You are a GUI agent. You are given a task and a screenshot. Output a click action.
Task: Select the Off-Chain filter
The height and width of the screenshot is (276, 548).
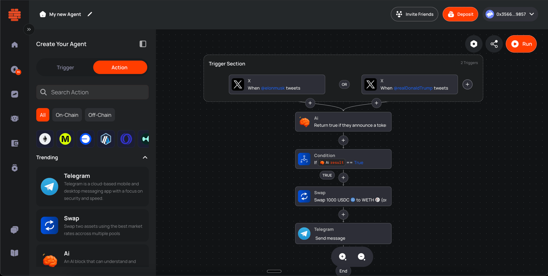tap(100, 115)
